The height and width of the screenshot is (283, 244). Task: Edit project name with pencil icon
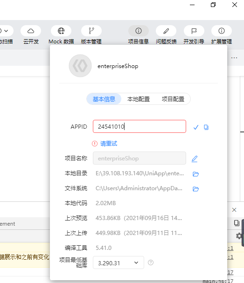tap(195, 159)
